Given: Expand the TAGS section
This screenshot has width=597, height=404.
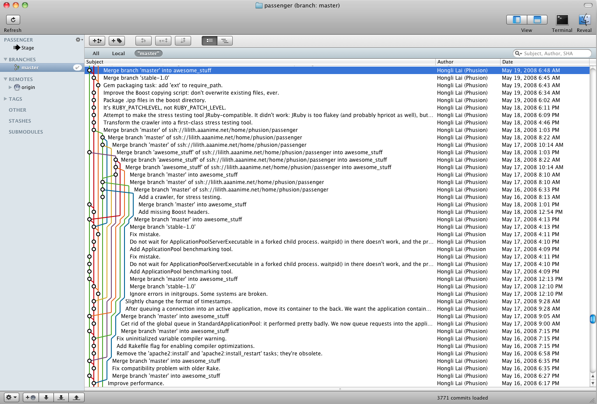Looking at the screenshot, I should pos(5,99).
